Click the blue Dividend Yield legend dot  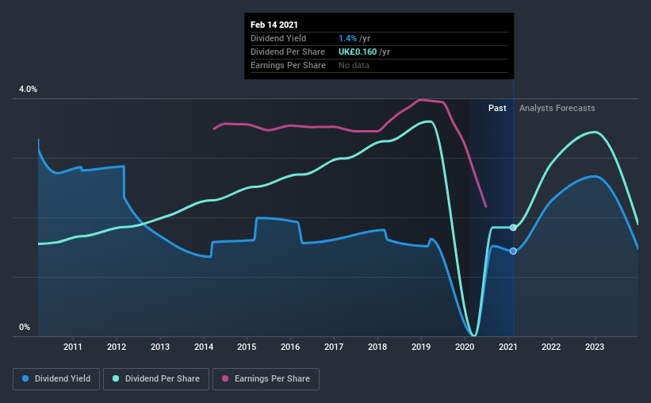[x=25, y=378]
